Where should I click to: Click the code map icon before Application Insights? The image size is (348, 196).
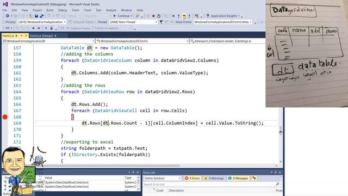(x=197, y=16)
